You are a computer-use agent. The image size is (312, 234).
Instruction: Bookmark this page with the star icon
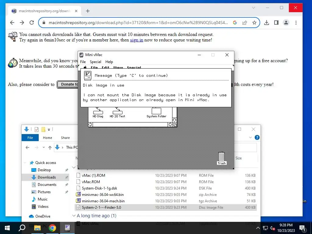pos(254,23)
